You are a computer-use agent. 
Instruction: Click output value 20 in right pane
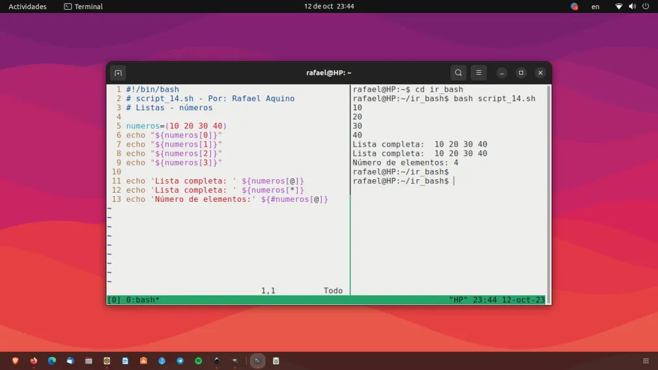(357, 117)
